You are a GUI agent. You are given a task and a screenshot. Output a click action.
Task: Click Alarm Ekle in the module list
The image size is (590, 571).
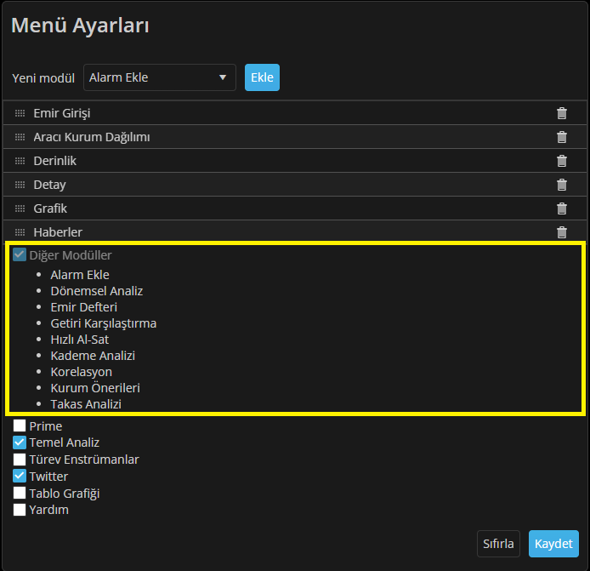80,275
